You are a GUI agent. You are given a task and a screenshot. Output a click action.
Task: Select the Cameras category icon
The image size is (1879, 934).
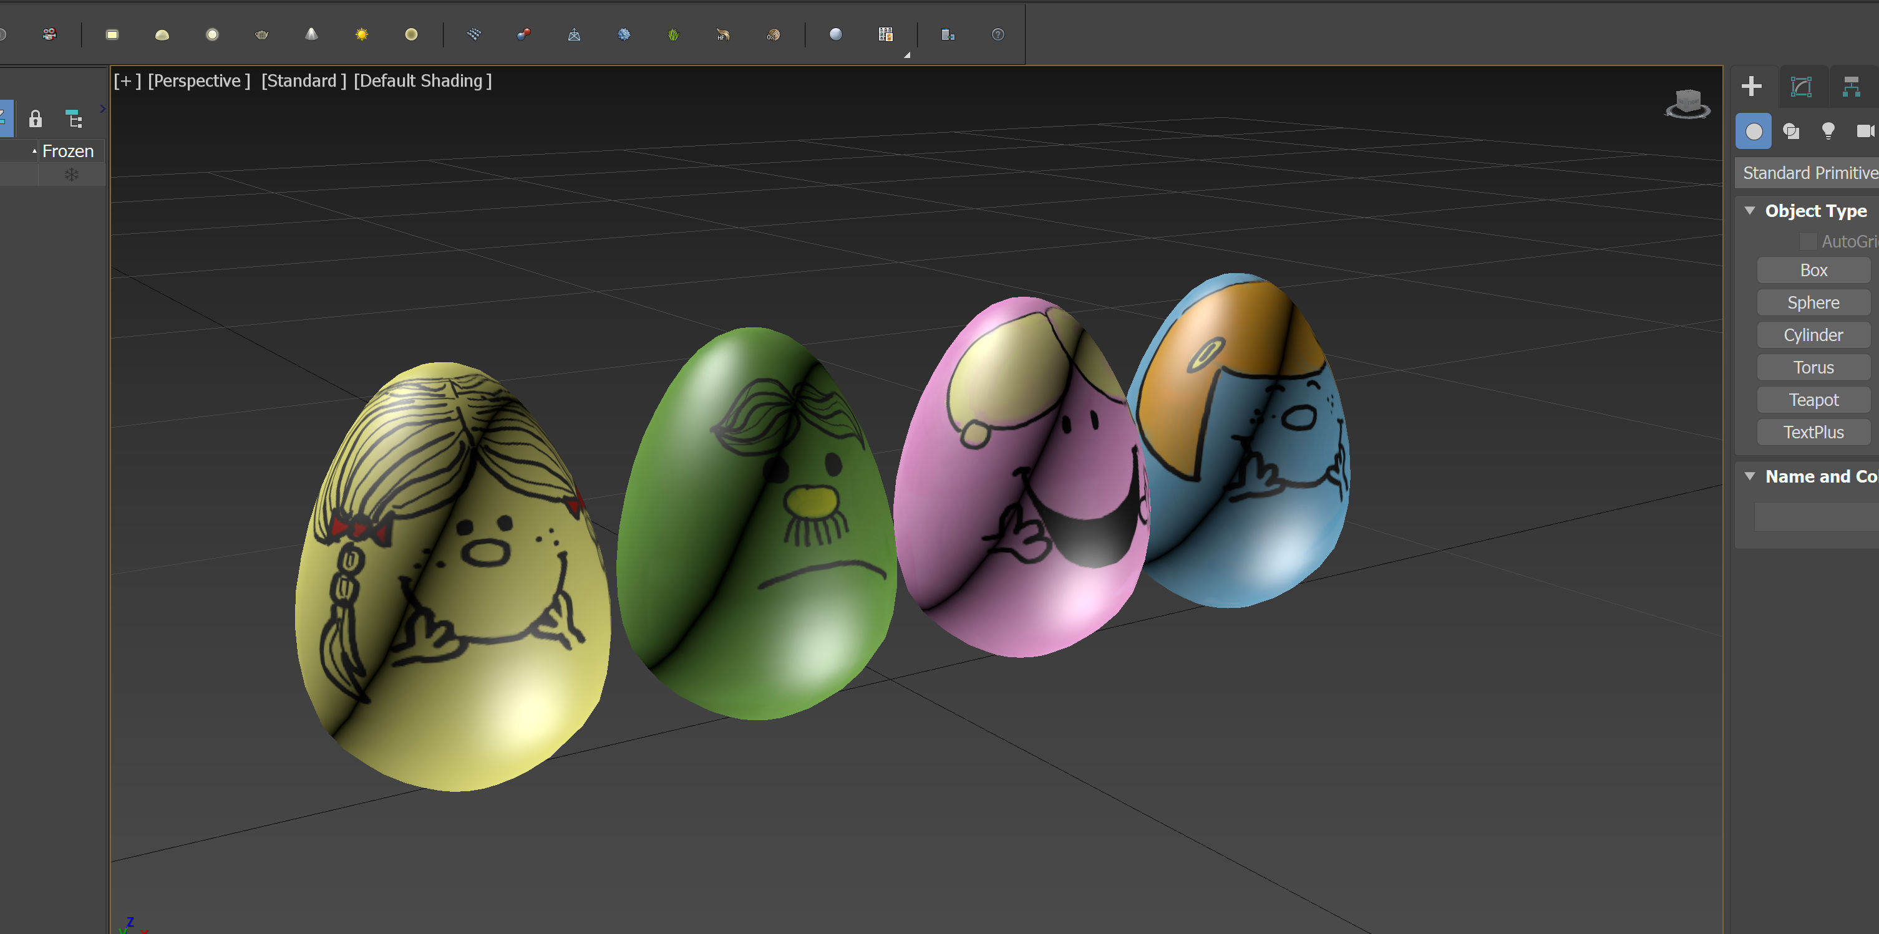(x=1865, y=131)
